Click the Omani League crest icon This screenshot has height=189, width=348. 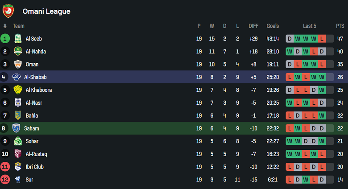point(8,11)
